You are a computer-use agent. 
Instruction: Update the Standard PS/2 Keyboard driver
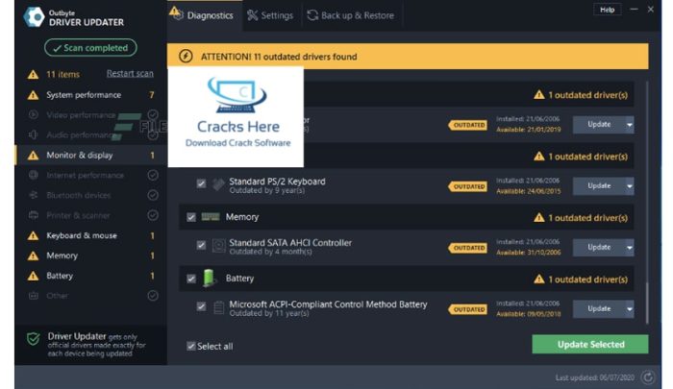click(599, 186)
